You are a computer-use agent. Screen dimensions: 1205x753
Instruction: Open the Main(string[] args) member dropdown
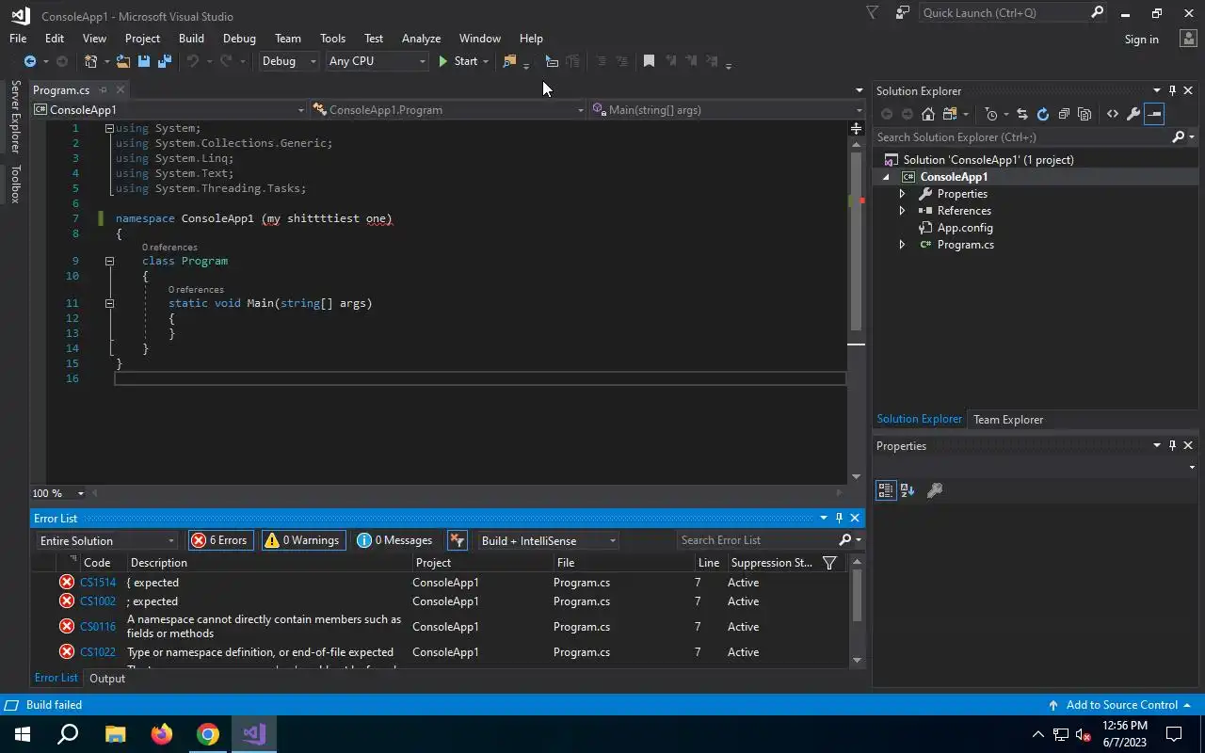(727, 110)
